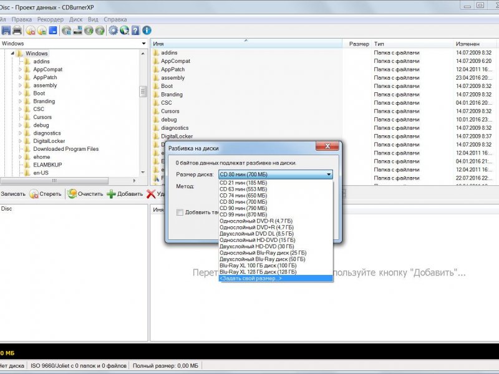Click the Boot folder icon in the file list
Image resolution: width=499 pixels, height=374 pixels.
(x=156, y=86)
